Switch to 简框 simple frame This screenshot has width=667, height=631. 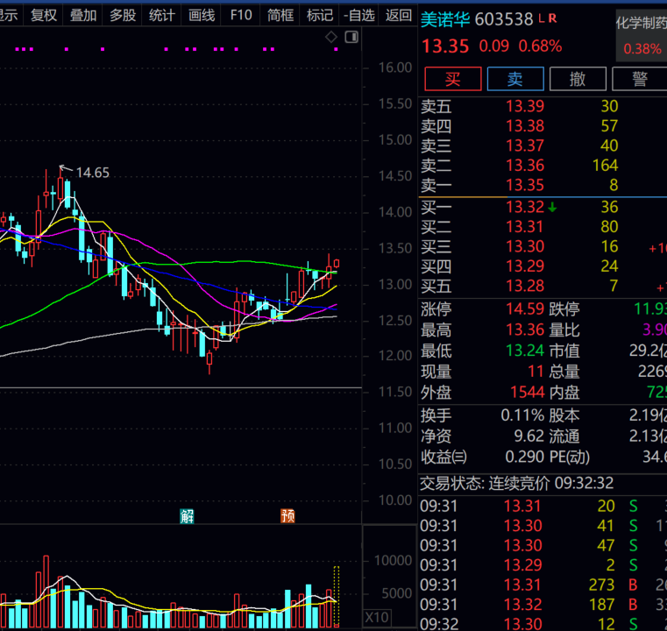(280, 16)
